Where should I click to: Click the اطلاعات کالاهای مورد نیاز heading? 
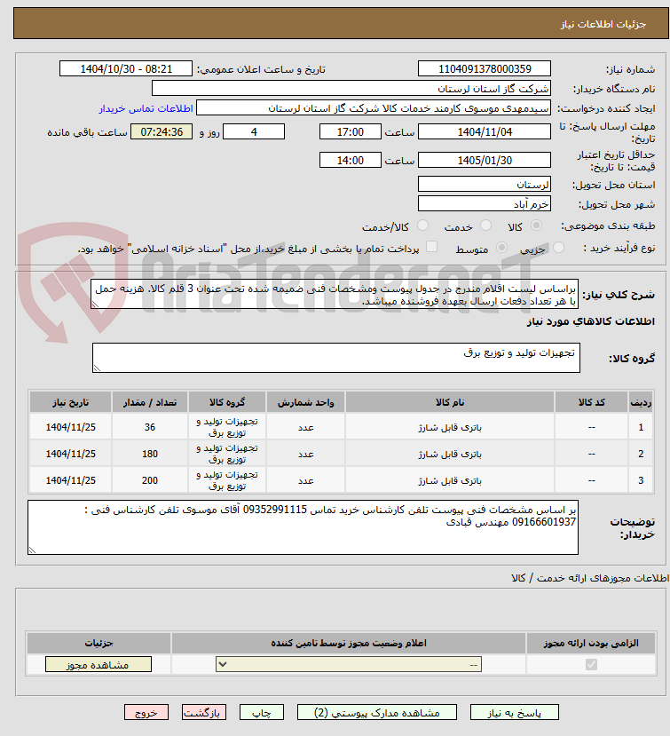(x=591, y=321)
